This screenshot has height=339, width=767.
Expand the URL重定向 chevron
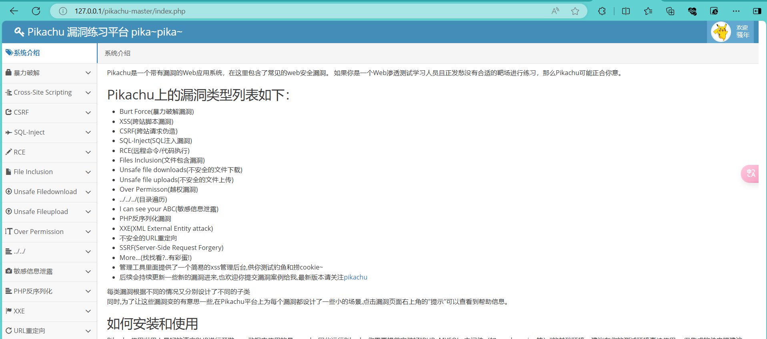pos(88,331)
